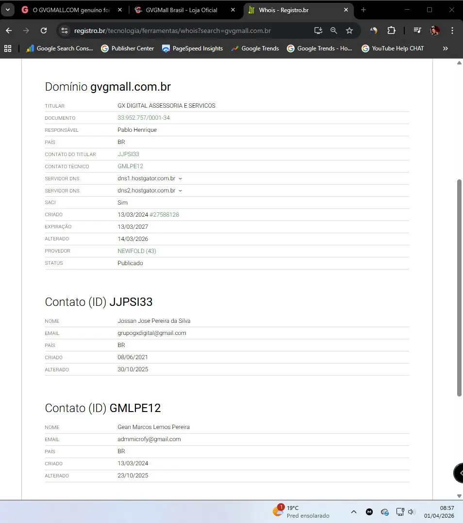Switch to the GVGMall Brasil - Loja Oficial tab
Image resolution: width=463 pixels, height=523 pixels.
[x=182, y=10]
